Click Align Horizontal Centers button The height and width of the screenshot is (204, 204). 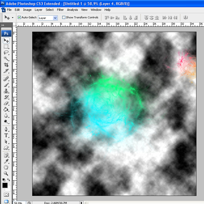click(x=131, y=18)
